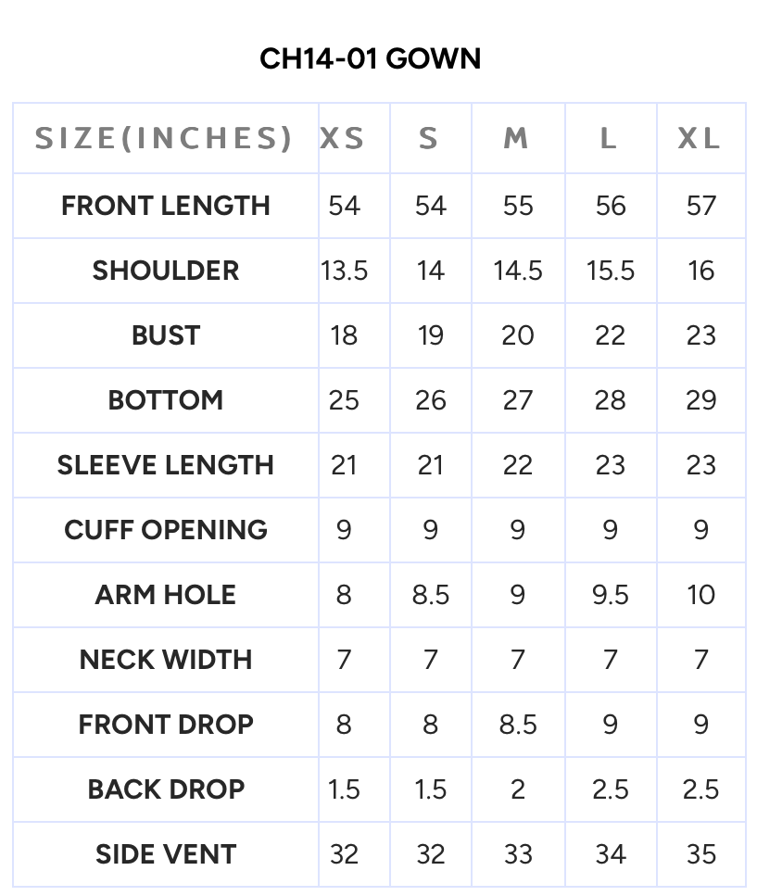The width and height of the screenshot is (757, 896).
Task: Click the SHOULDER row label
Action: coord(166,271)
